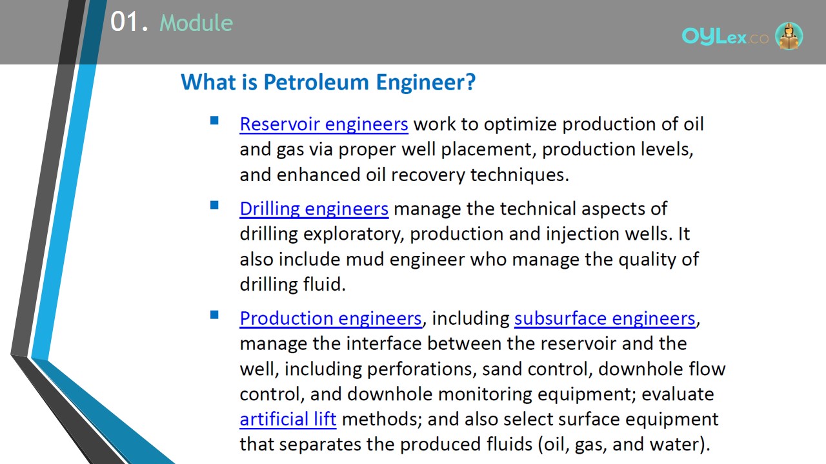Click the OYLex.co avatar icon
The height and width of the screenshot is (464, 826).
[789, 36]
